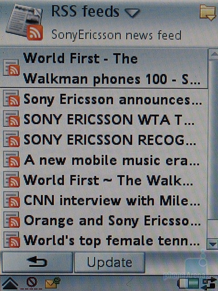The height and width of the screenshot is (291, 218).
Task: Click the envelope message status icon
Action: (53, 283)
